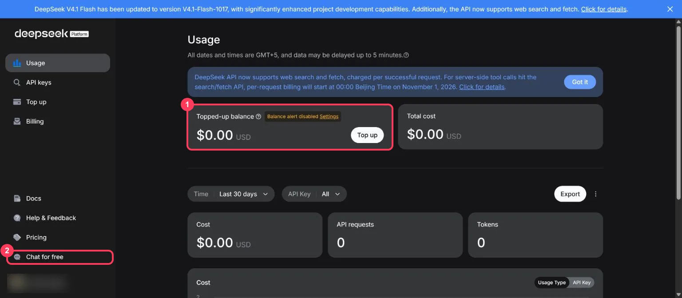Click the info icon after data delay note
Viewport: 682px width, 298px height.
(406, 55)
